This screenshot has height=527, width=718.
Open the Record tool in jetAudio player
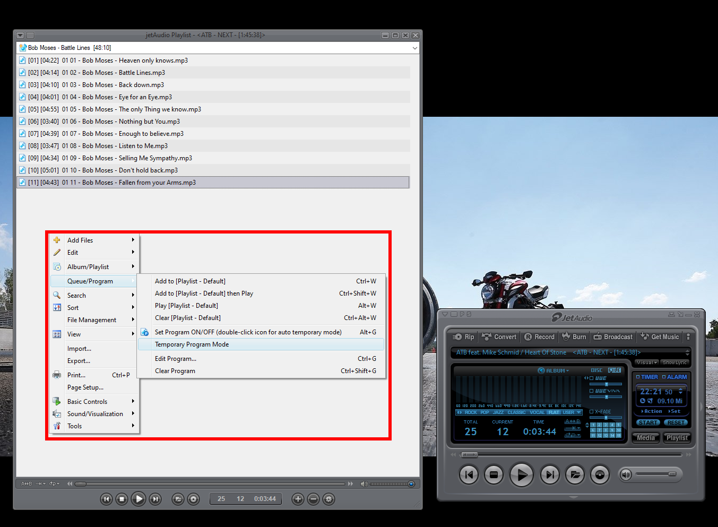[539, 336]
